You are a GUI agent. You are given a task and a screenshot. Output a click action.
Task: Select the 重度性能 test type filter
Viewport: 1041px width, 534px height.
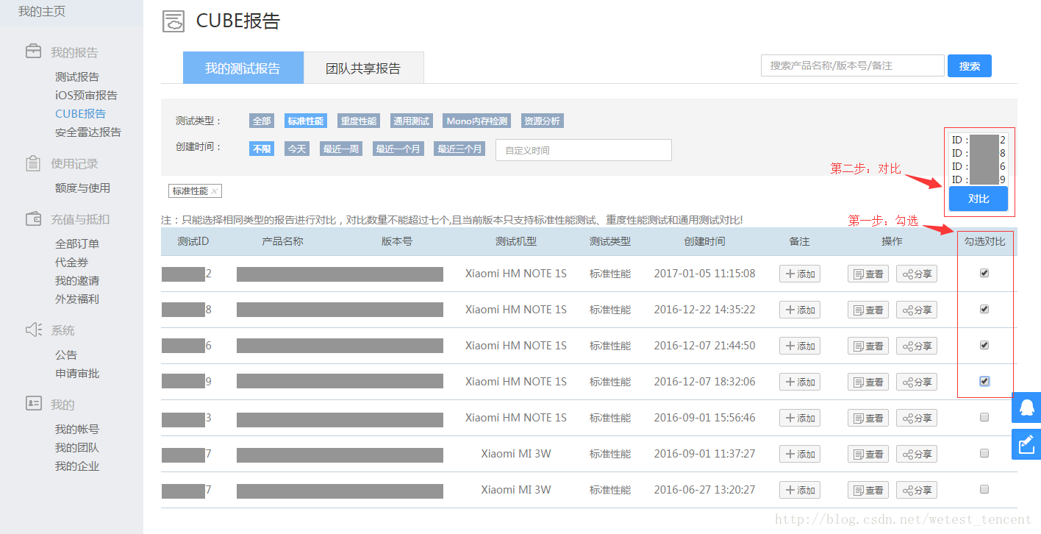point(358,121)
